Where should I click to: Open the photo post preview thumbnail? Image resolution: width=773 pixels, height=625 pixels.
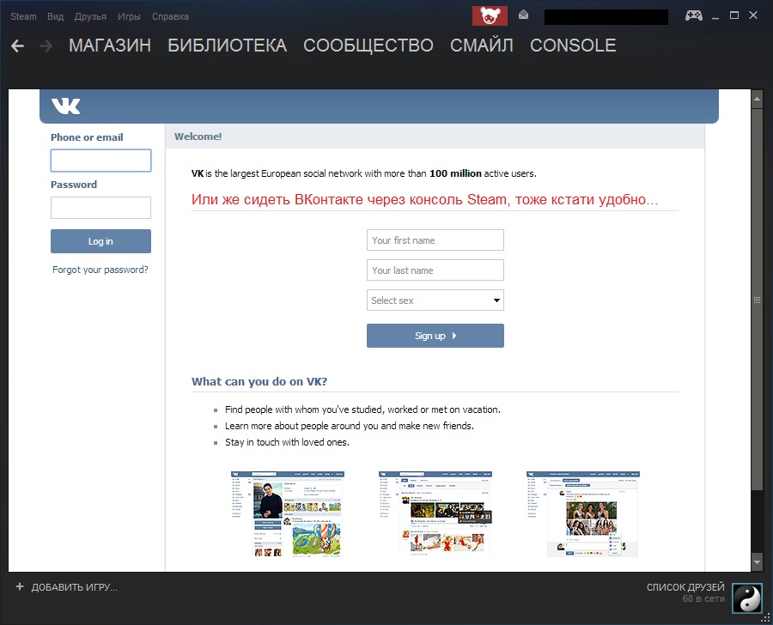point(583,514)
